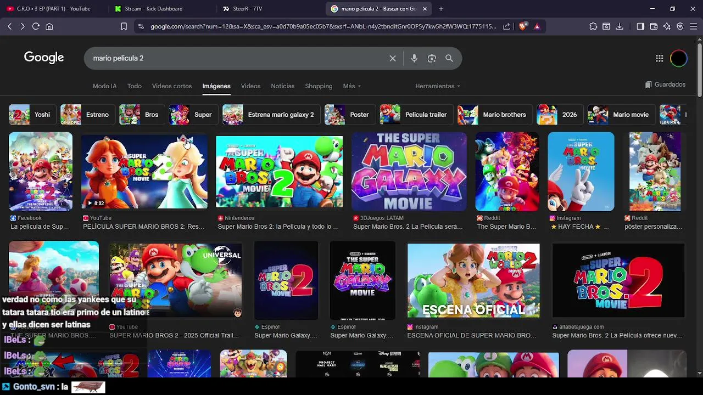This screenshot has width=703, height=395.
Task: Open Brave Rewards triangle icon
Action: [537, 26]
